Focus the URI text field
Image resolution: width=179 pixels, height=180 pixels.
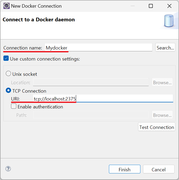[x=103, y=98]
